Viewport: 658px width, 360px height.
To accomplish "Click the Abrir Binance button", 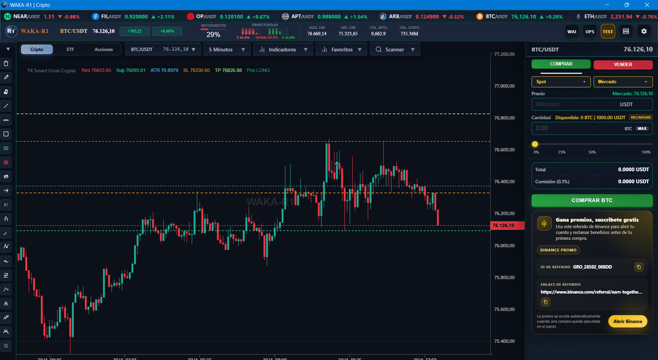I will tap(627, 321).
